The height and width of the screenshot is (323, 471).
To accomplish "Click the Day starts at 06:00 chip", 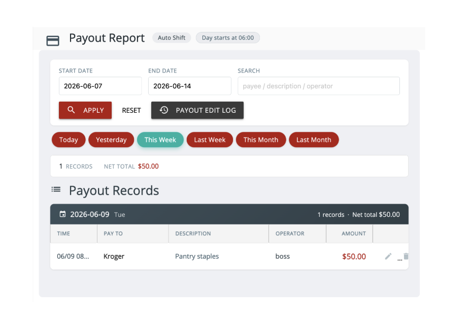I will pos(228,38).
